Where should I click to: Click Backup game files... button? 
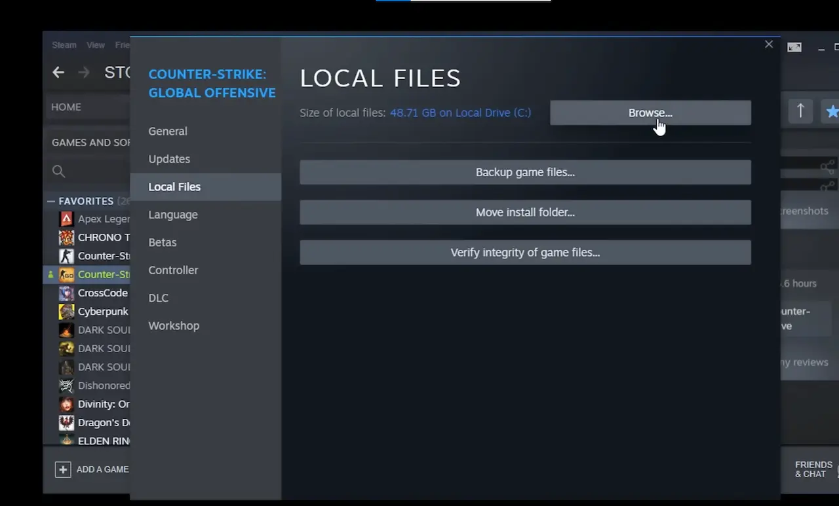click(525, 172)
